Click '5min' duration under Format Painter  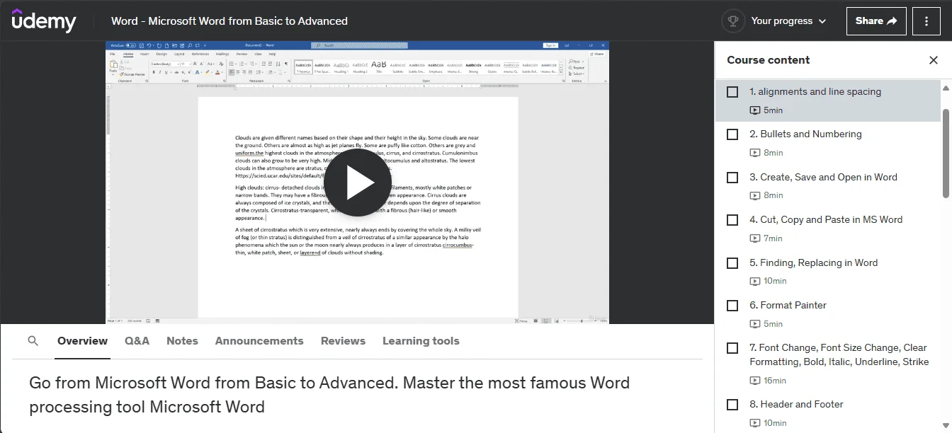click(773, 324)
